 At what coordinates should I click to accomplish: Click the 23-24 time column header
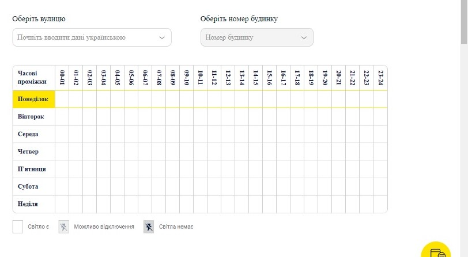point(380,78)
